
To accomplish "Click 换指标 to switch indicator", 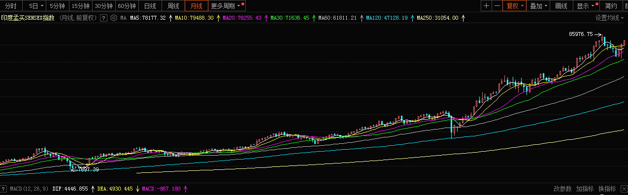I will point(607,189).
